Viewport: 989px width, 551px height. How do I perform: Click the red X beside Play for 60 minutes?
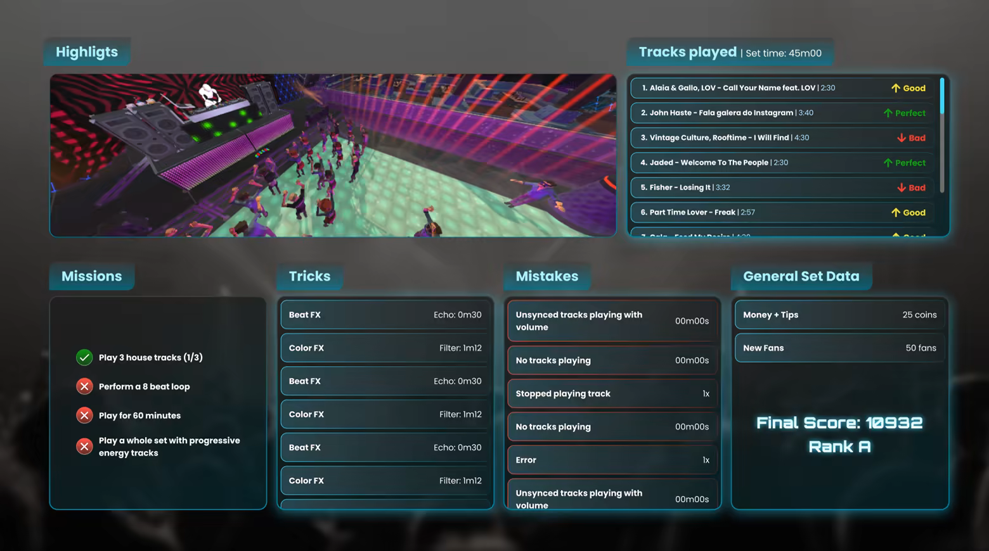click(x=84, y=415)
